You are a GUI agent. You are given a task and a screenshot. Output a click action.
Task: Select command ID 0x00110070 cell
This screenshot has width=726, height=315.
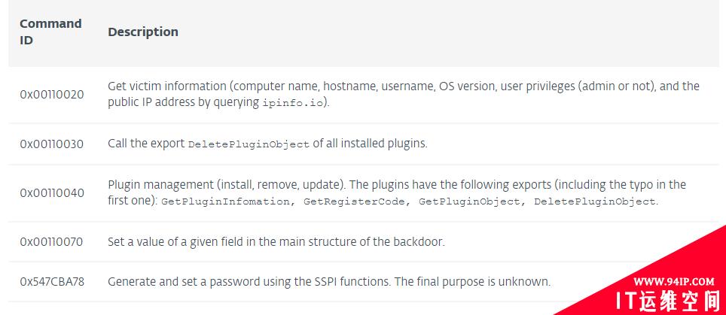click(x=51, y=241)
